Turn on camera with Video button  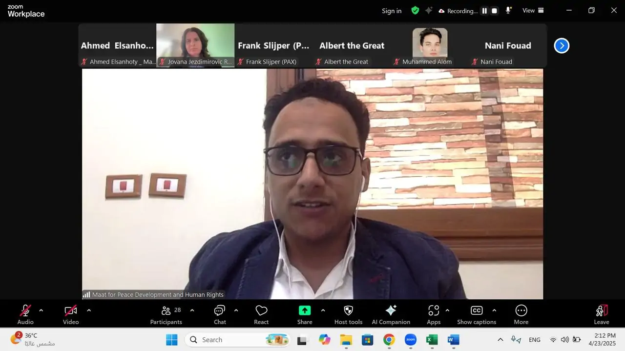[x=71, y=314]
